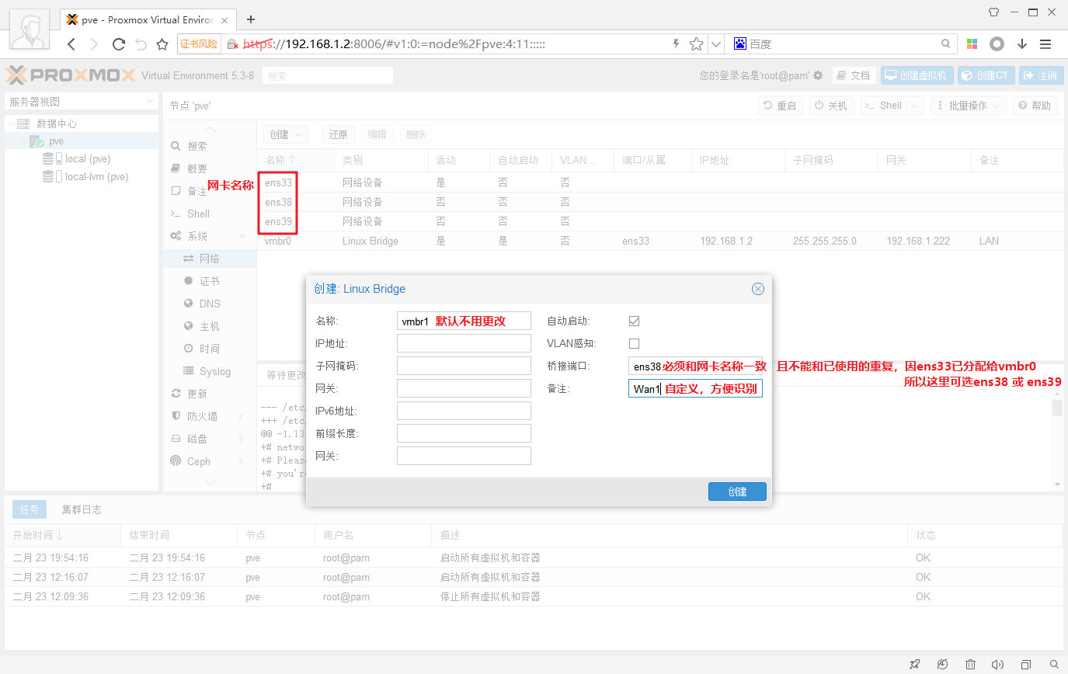
Task: Click 创建CT button
Action: (986, 75)
